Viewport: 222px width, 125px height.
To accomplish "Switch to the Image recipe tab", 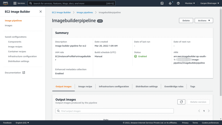I will coord(85,86).
